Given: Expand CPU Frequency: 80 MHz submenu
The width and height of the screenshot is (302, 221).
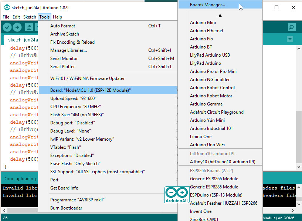Looking at the screenshot, I should [x=108, y=107].
